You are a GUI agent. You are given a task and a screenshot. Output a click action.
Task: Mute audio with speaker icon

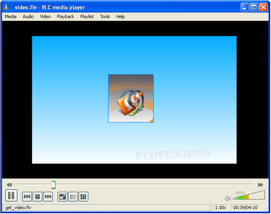pyautogui.click(x=227, y=198)
